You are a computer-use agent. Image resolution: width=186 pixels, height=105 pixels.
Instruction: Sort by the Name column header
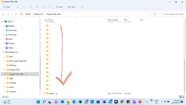(x=50, y=20)
